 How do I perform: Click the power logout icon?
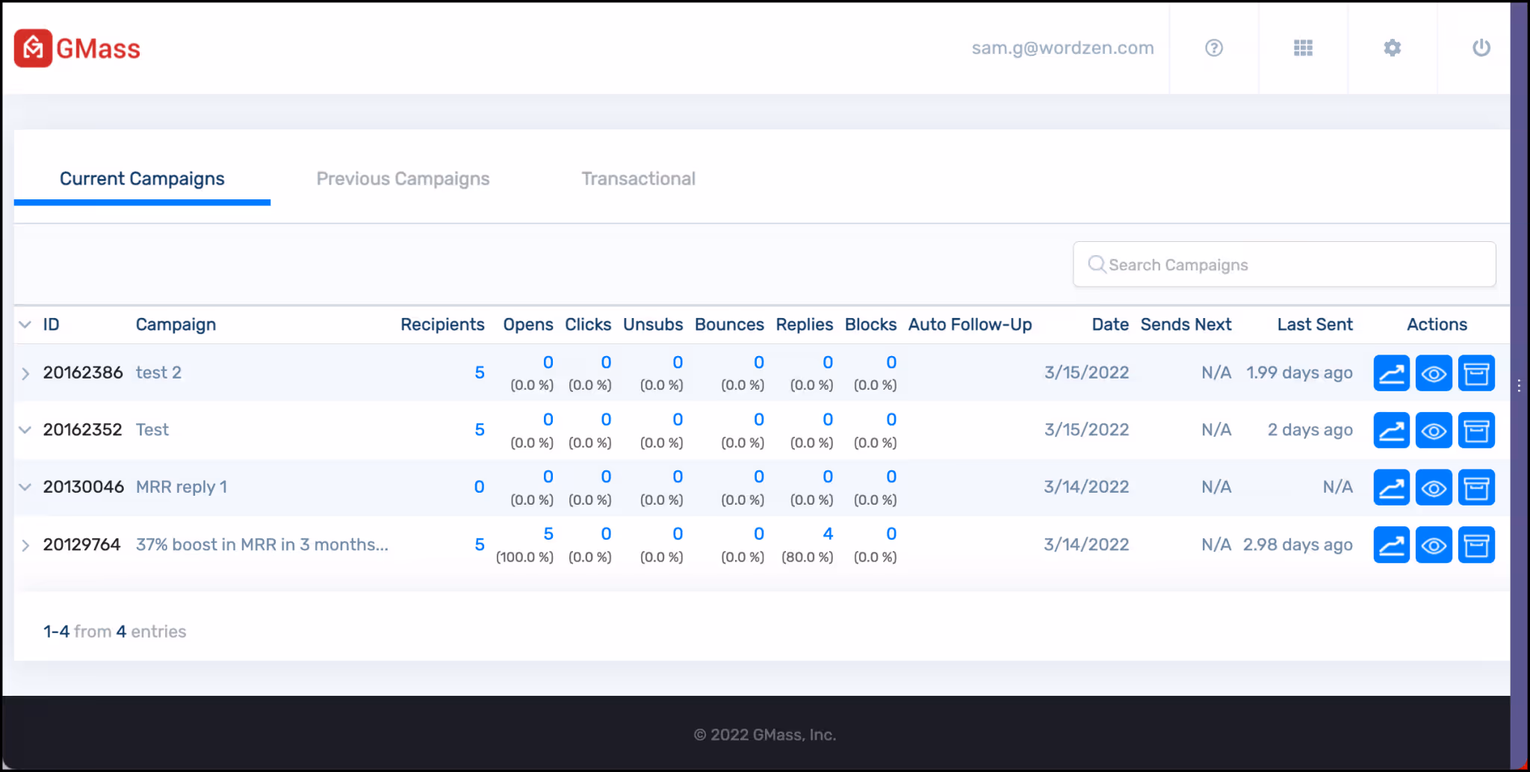tap(1481, 48)
